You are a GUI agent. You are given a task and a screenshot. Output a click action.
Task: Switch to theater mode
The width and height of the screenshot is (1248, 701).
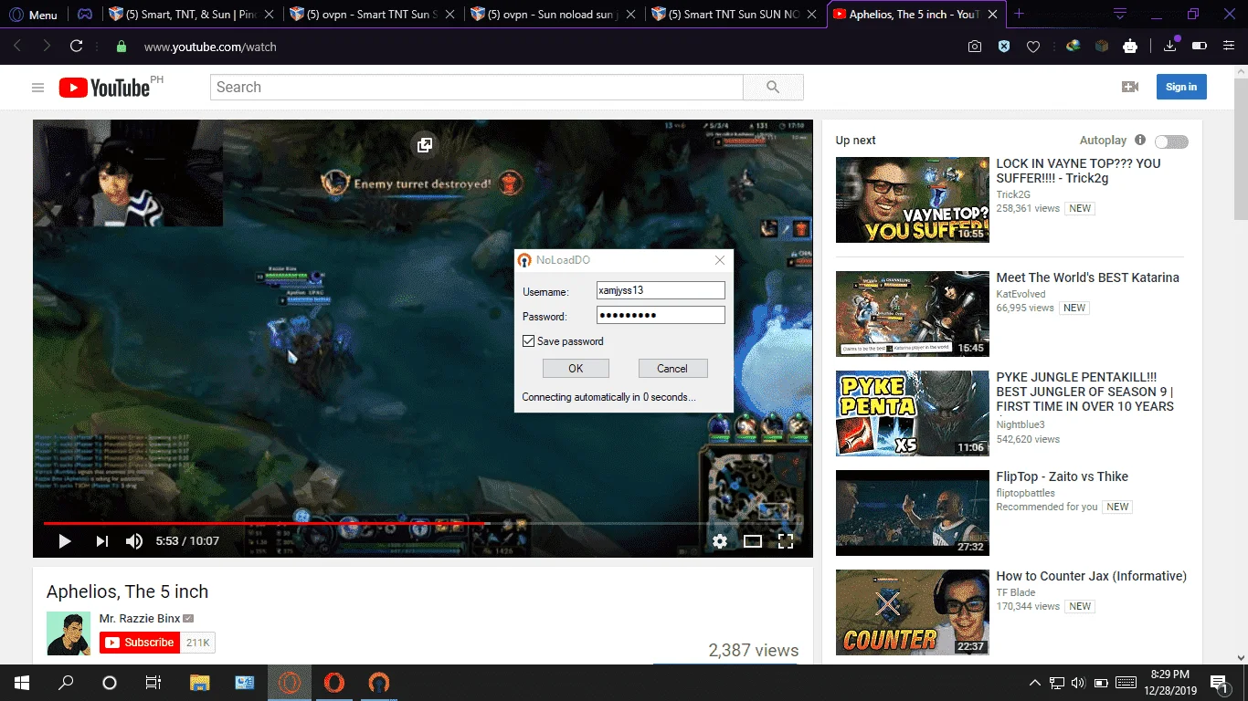[x=753, y=541]
